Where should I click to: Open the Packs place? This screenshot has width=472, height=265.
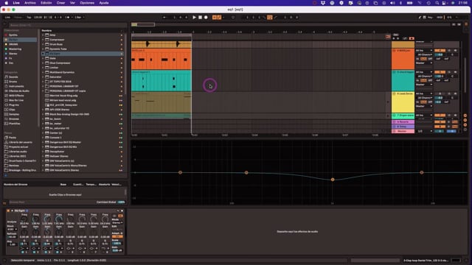(x=13, y=138)
